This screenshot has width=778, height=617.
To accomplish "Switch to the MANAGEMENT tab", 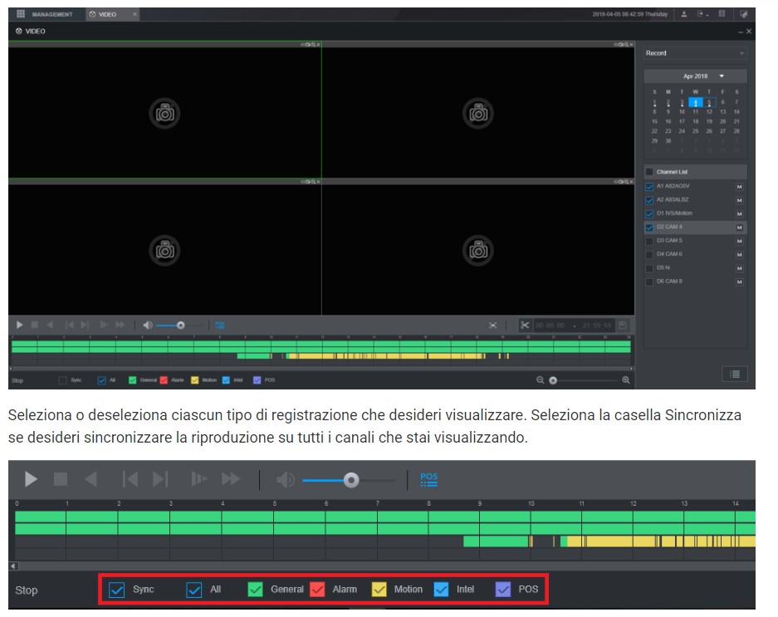I will [46, 14].
